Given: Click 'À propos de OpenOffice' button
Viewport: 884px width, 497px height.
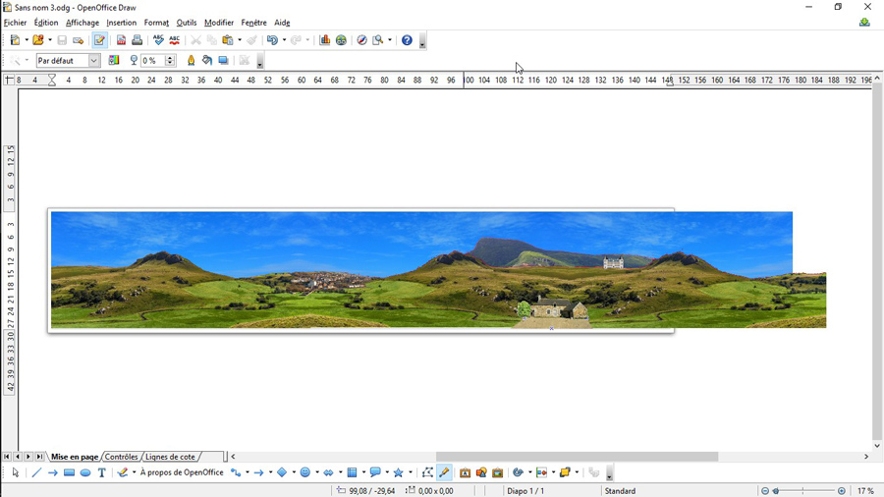Looking at the screenshot, I should [x=182, y=472].
